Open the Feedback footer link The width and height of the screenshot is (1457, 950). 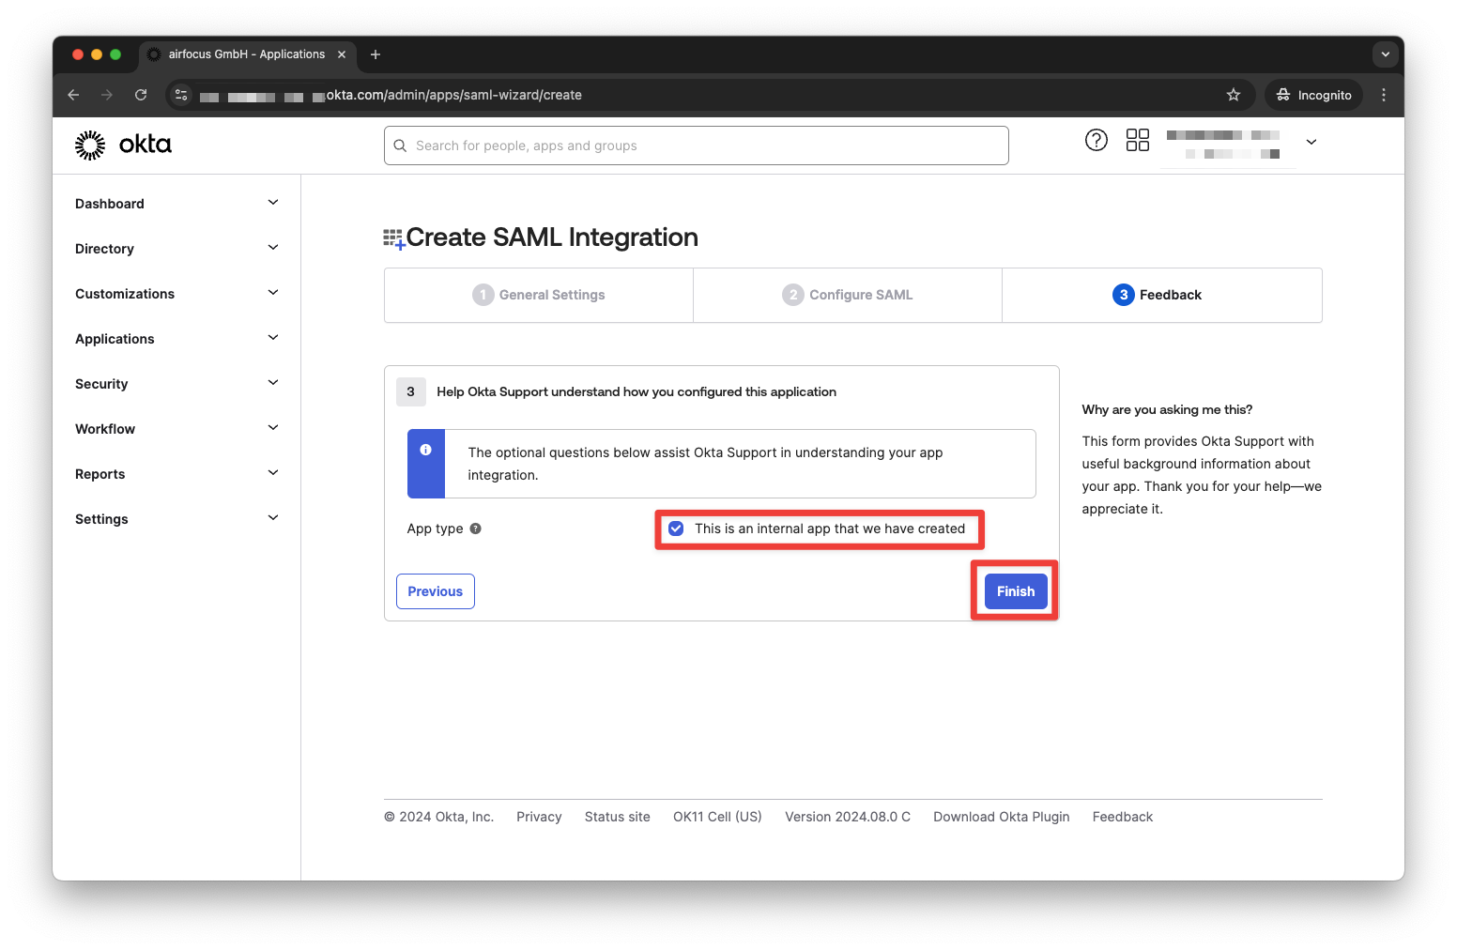tap(1123, 817)
